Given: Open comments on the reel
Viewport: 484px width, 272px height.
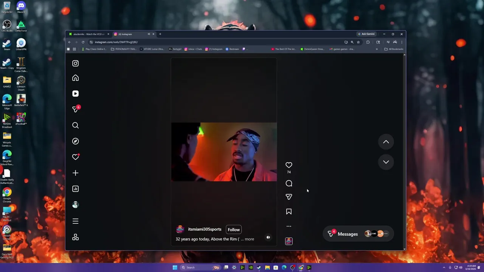Looking at the screenshot, I should click(x=289, y=184).
